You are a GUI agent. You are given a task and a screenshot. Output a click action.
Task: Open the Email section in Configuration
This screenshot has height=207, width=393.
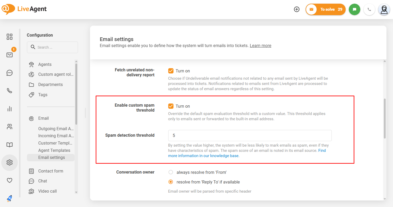click(x=43, y=118)
